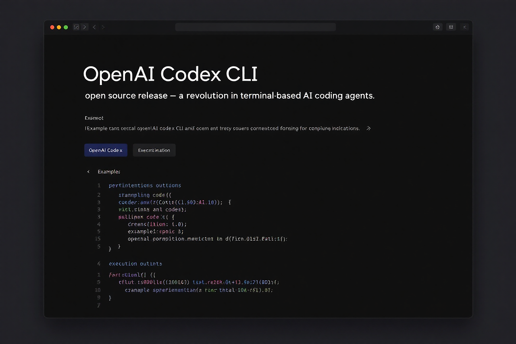Click the Examples label
516x344 pixels.
(x=109, y=172)
